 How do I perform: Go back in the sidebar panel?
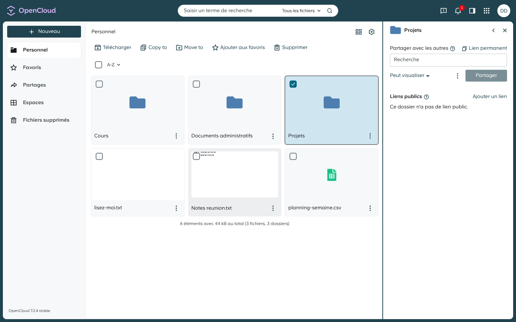493,30
